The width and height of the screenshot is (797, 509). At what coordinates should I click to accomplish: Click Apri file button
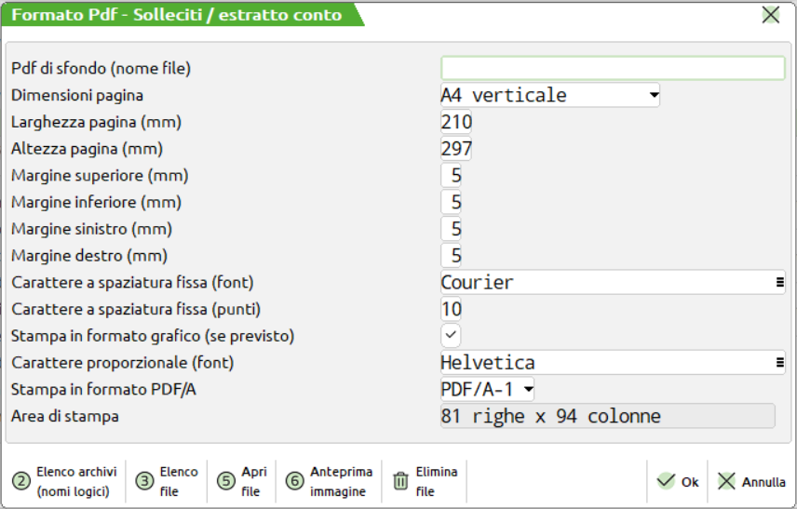[x=242, y=481]
